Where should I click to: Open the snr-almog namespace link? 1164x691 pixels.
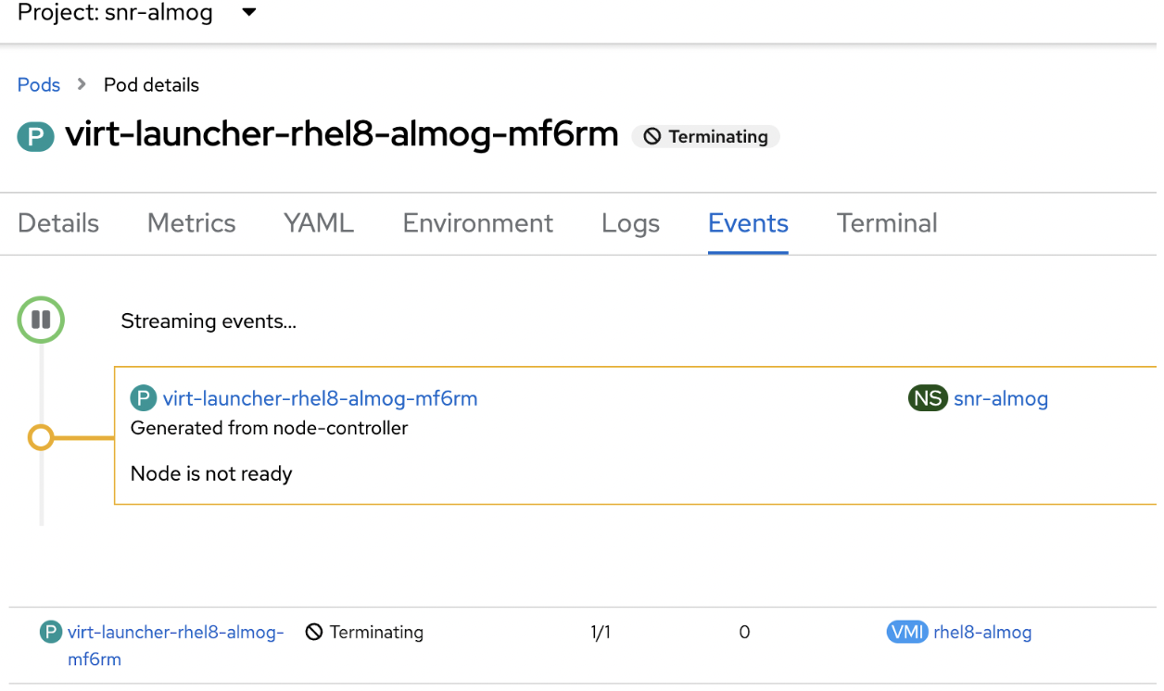1001,398
